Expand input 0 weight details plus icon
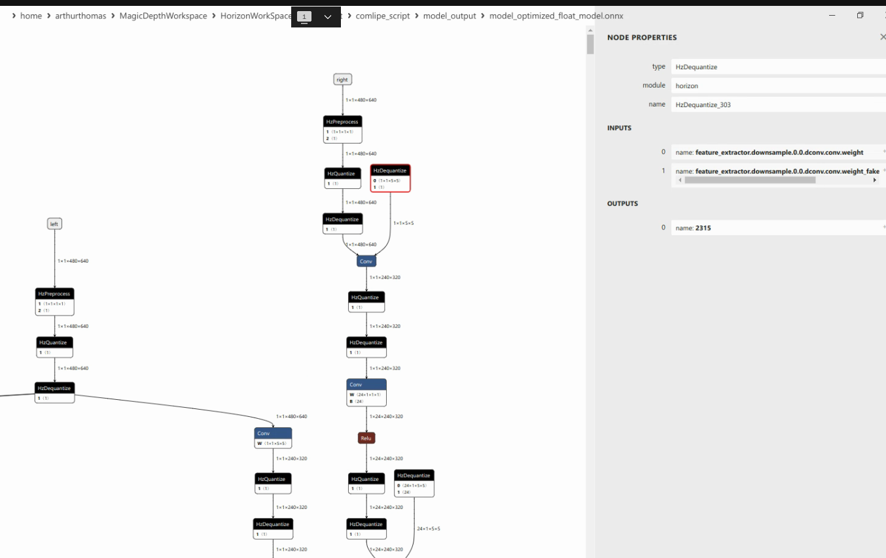This screenshot has width=886, height=558. (883, 152)
